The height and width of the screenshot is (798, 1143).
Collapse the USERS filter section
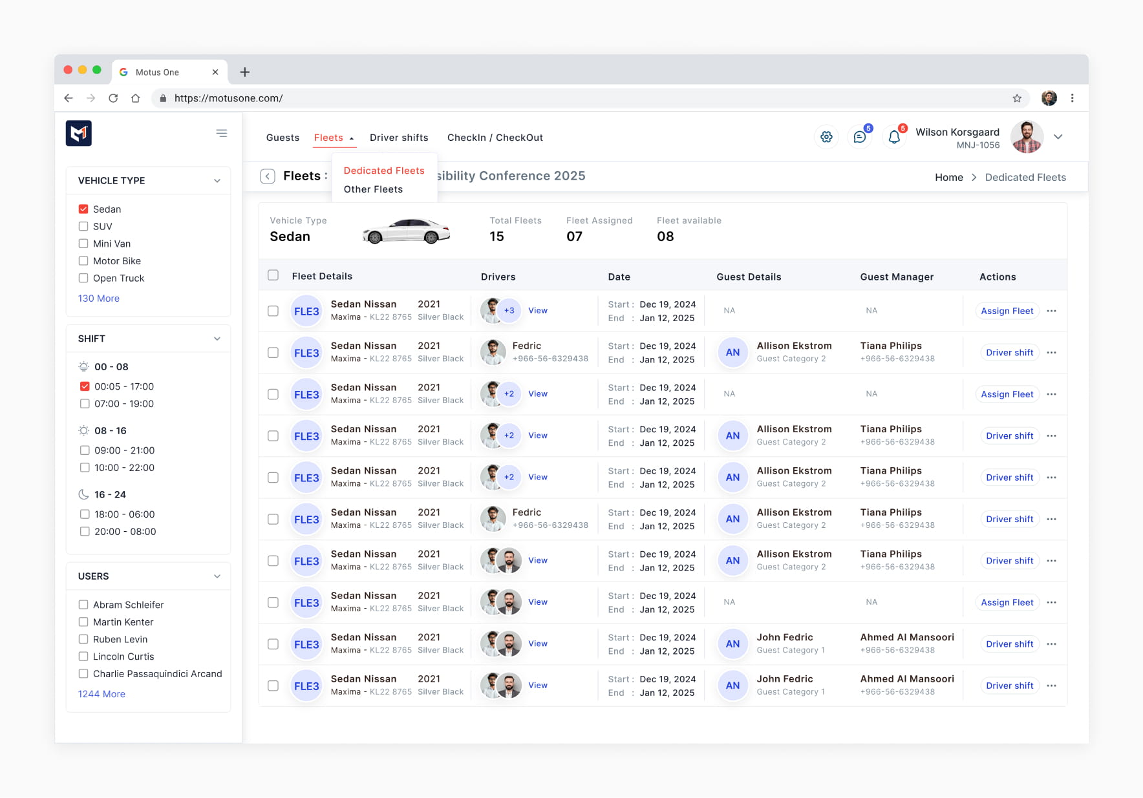click(x=217, y=576)
